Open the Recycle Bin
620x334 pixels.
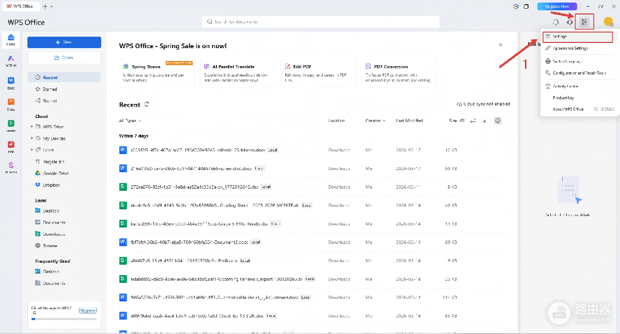[50, 162]
